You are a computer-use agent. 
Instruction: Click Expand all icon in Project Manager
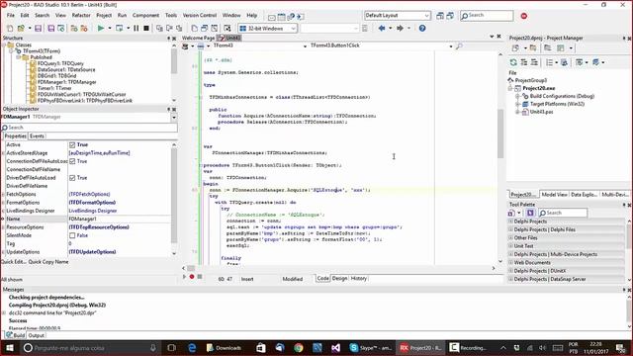524,62
